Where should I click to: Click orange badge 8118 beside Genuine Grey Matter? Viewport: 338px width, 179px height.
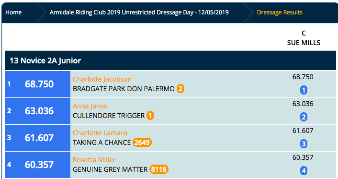coord(159,169)
